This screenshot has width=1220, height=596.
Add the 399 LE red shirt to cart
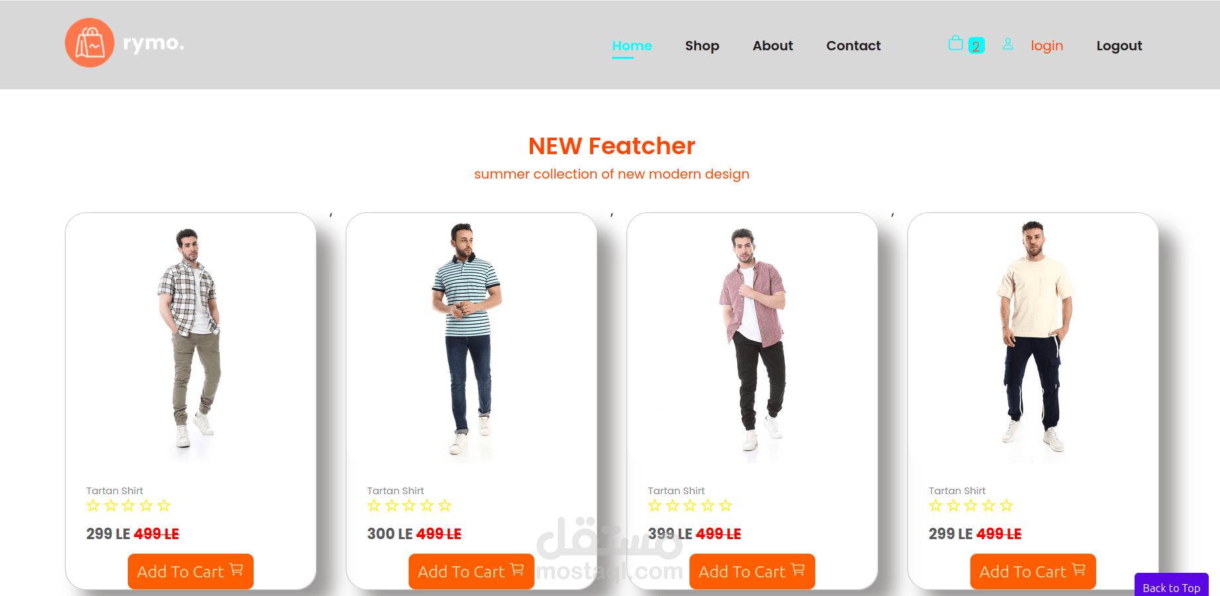pyautogui.click(x=752, y=572)
